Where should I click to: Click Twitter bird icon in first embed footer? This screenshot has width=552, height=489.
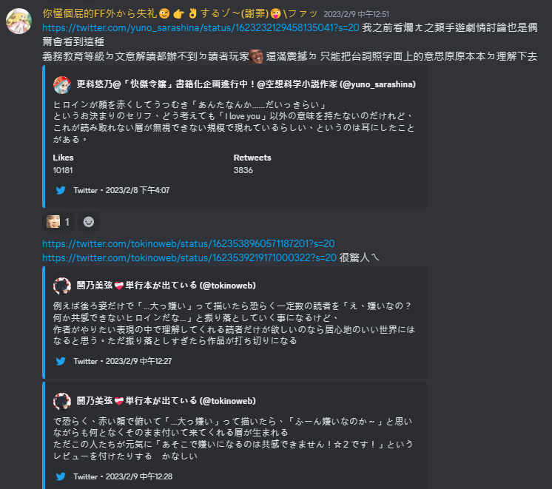click(61, 190)
